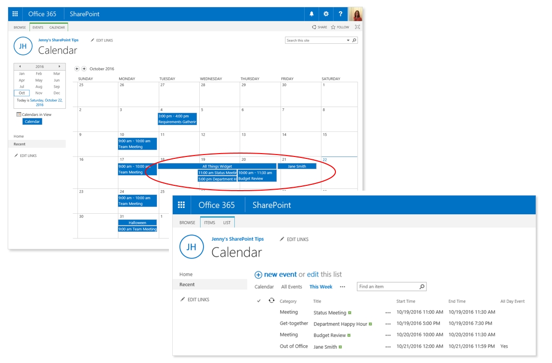Open the All Things Widget event
Screen dimensions: 552x363
coord(217,166)
